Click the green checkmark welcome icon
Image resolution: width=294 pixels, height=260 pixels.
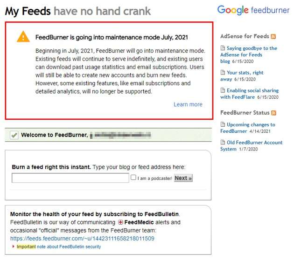(14, 135)
